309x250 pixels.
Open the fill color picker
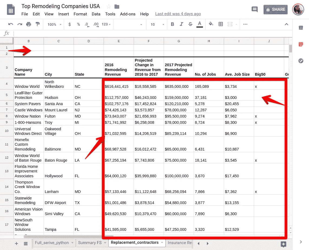point(211,24)
